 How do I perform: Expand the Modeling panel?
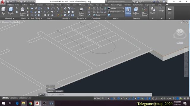click(x=9, y=18)
